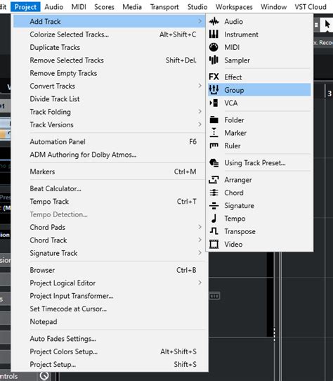The height and width of the screenshot is (381, 333).
Task: Open Project Input Transformer
Action: click(x=110, y=296)
